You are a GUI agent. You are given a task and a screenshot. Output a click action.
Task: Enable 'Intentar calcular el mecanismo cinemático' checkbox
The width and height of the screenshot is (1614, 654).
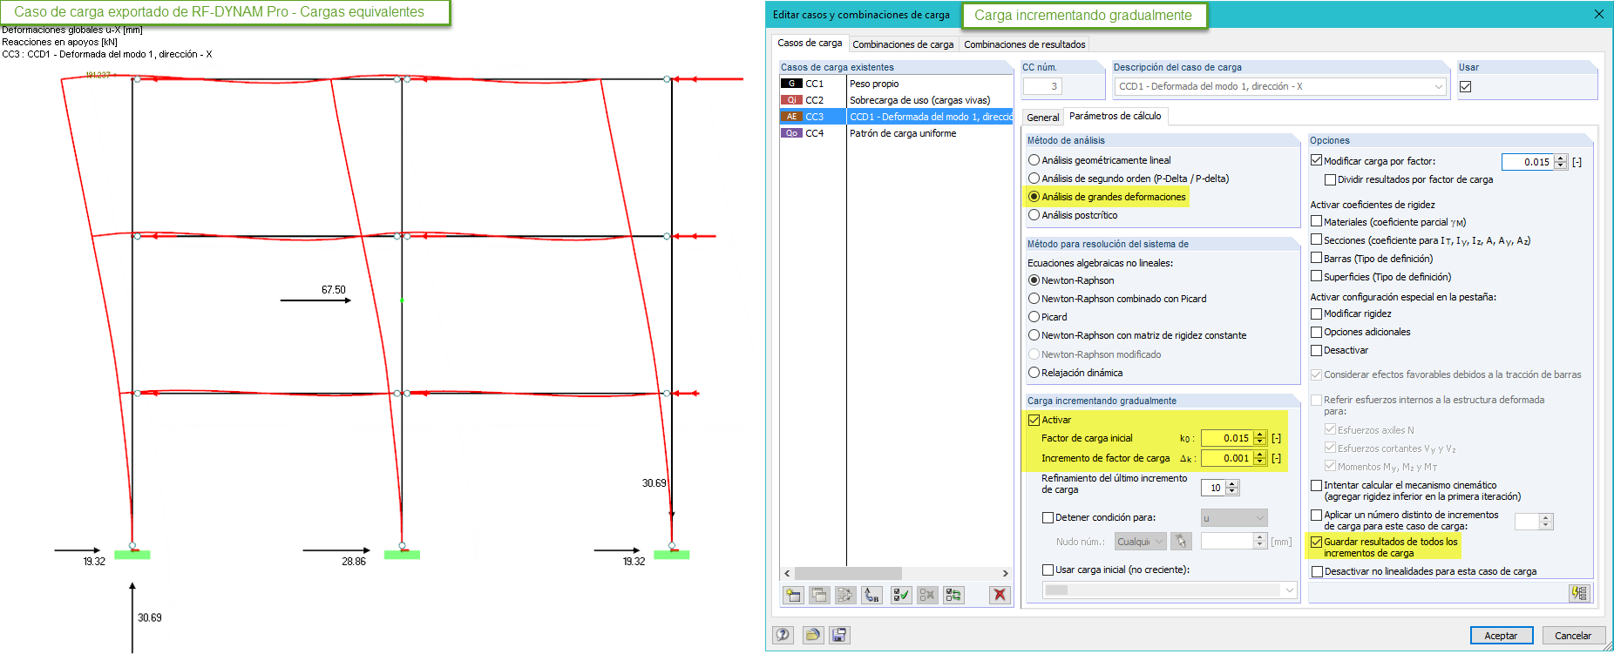pos(1317,485)
